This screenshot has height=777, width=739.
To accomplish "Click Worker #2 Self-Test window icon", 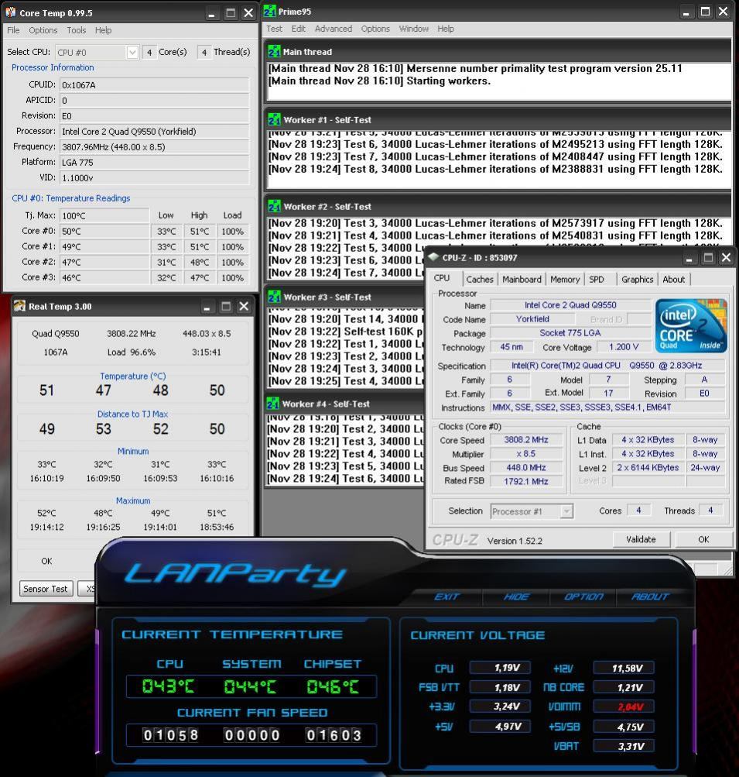I will [x=274, y=206].
